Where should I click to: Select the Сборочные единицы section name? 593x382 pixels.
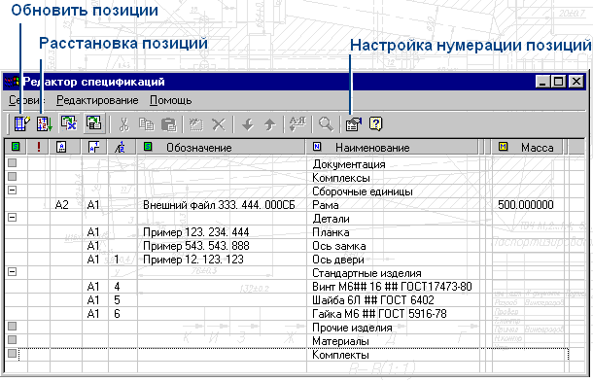(362, 191)
